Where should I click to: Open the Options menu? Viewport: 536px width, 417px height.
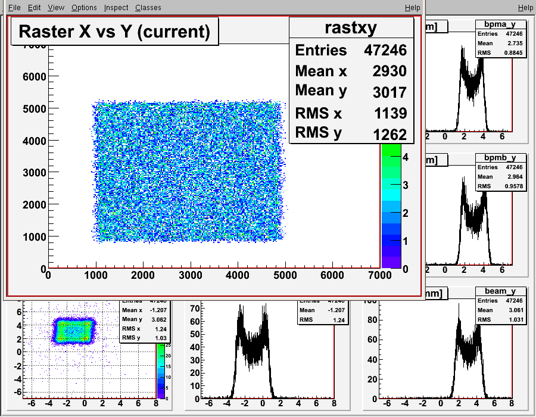point(84,8)
